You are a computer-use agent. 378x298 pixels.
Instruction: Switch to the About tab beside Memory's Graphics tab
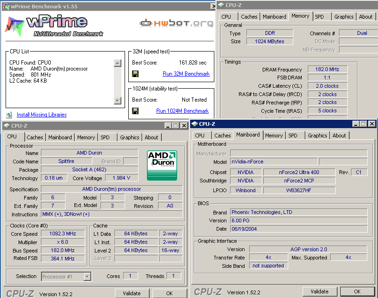coord(365,17)
